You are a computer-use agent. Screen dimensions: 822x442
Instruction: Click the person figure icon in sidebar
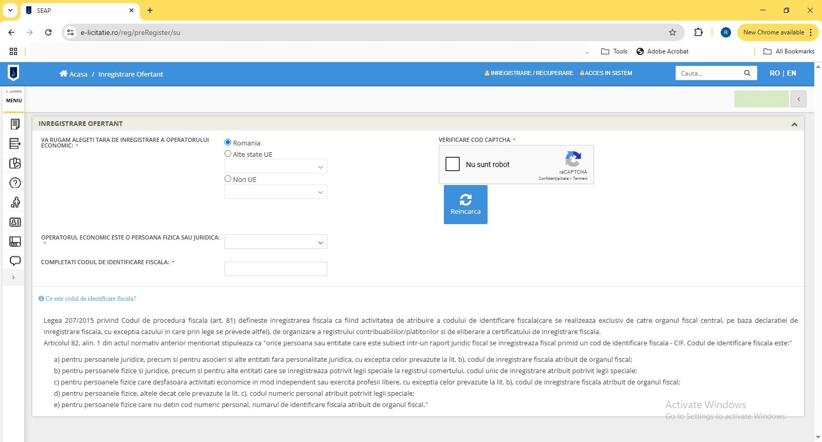point(15,202)
